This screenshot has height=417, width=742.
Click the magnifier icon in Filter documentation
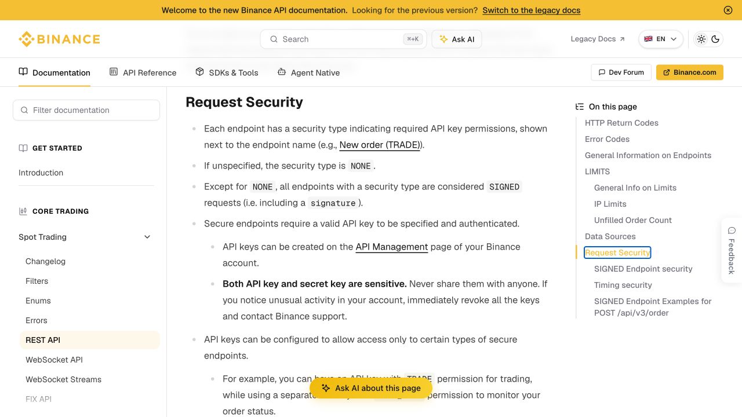[x=24, y=110]
